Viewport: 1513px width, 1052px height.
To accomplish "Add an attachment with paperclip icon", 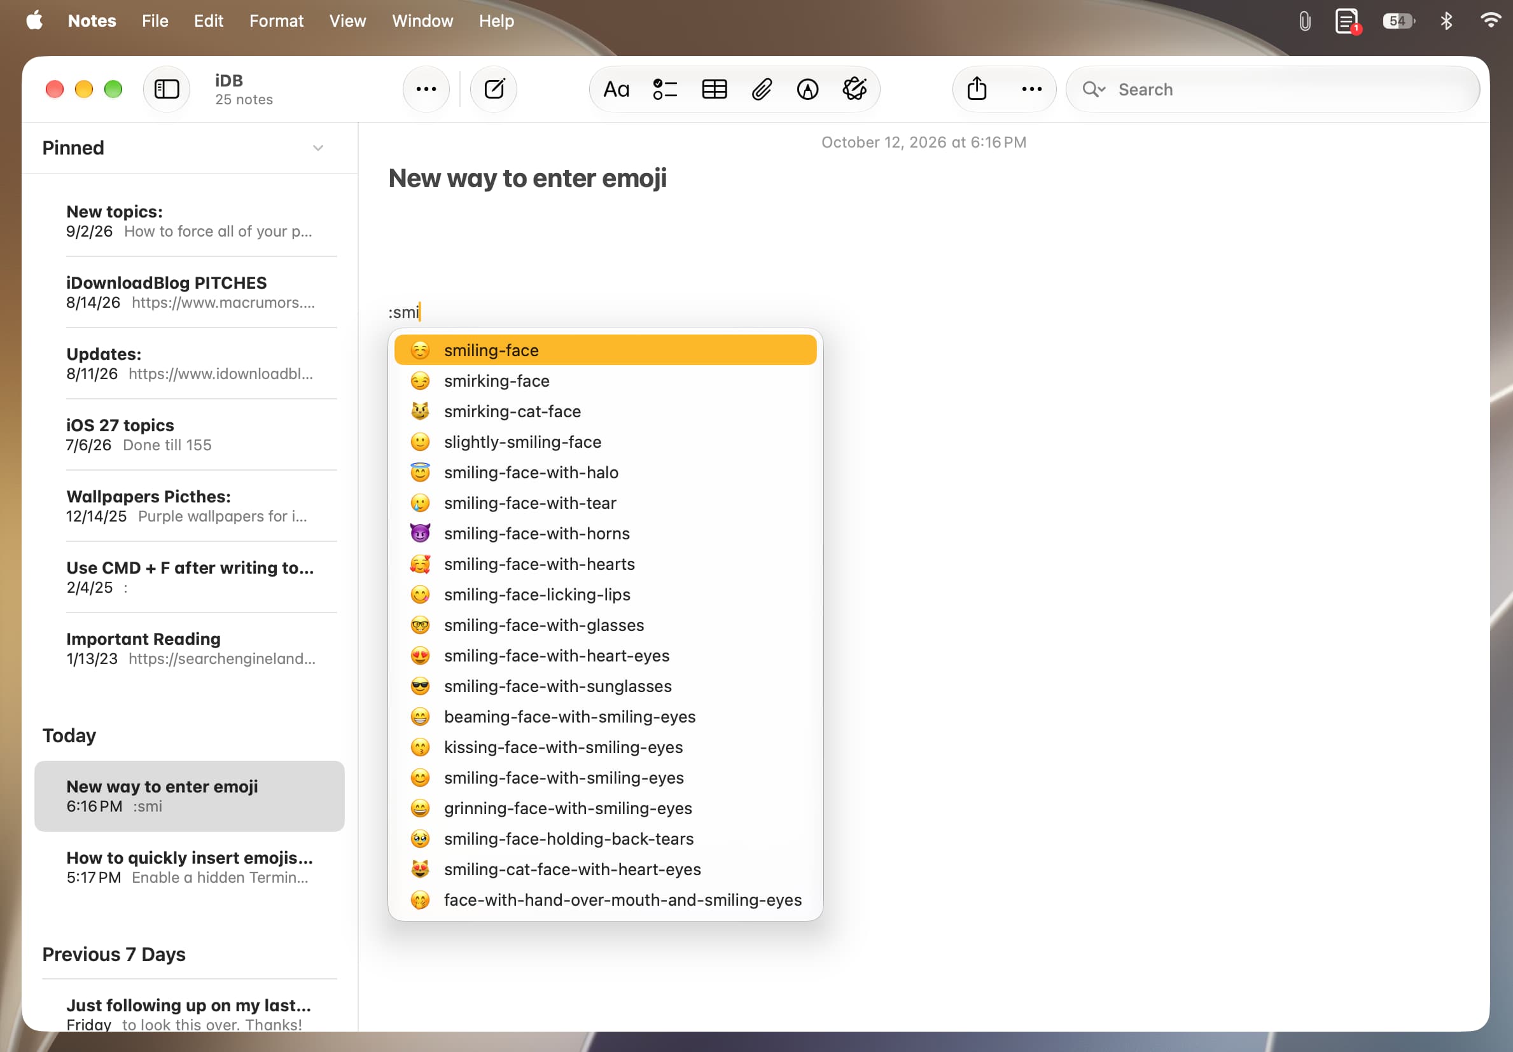I will 761,89.
